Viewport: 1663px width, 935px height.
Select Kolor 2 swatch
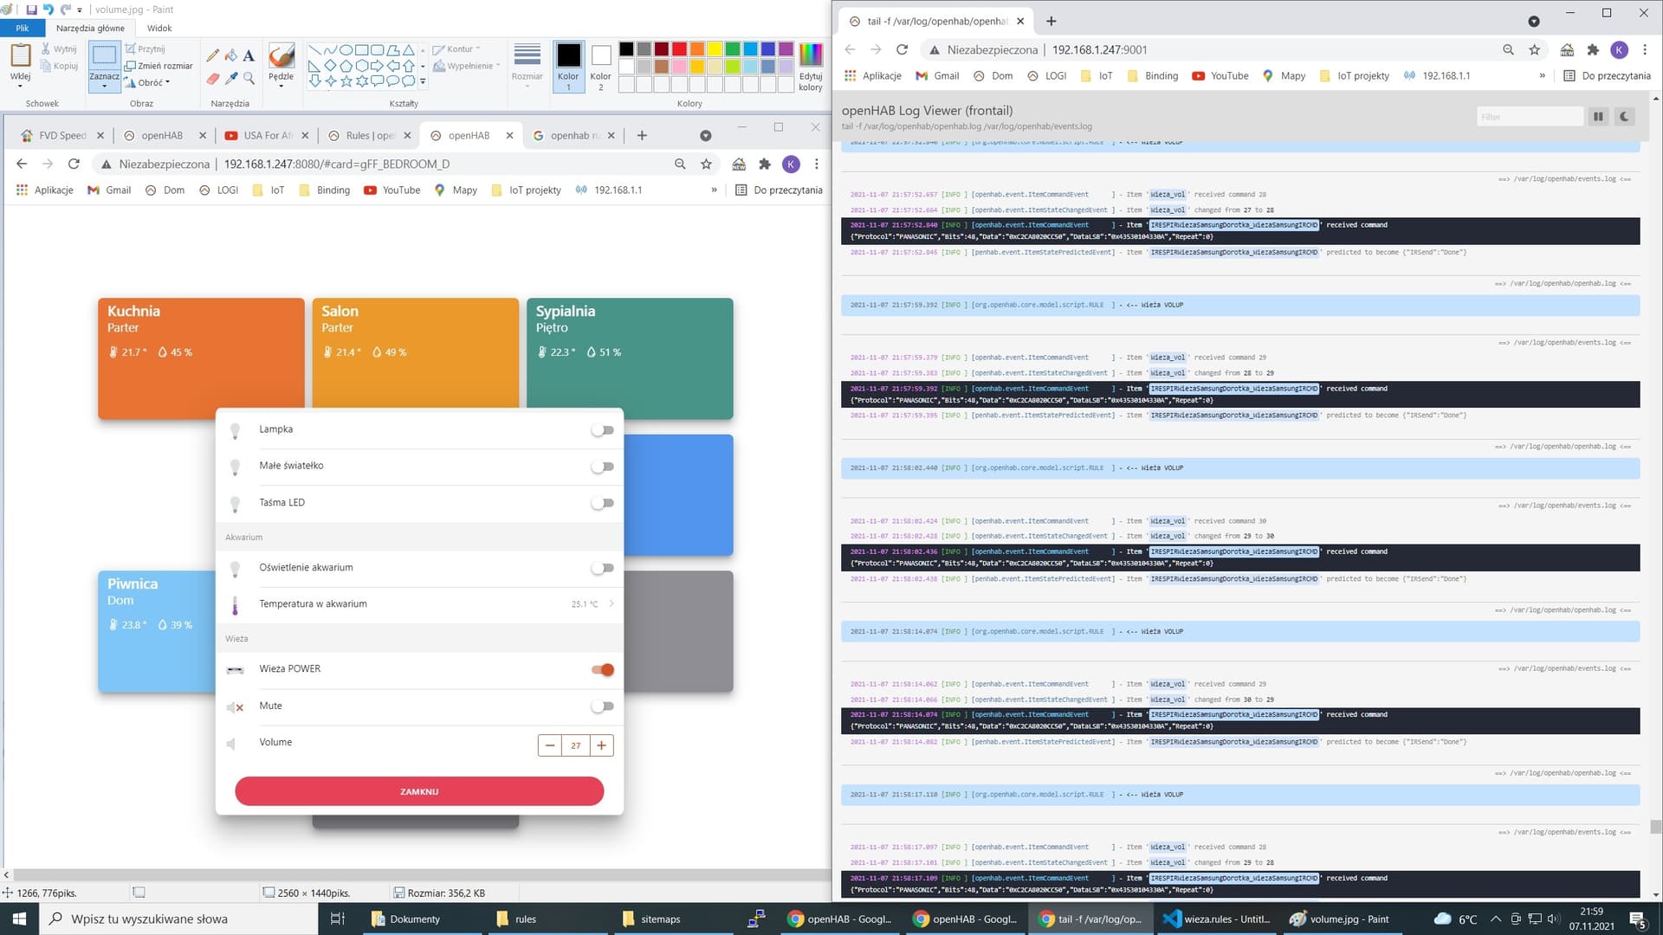coord(600,67)
